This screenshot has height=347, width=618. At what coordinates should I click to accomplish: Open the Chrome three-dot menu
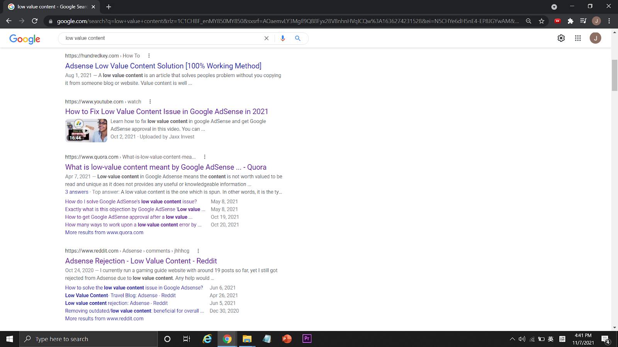[609, 21]
